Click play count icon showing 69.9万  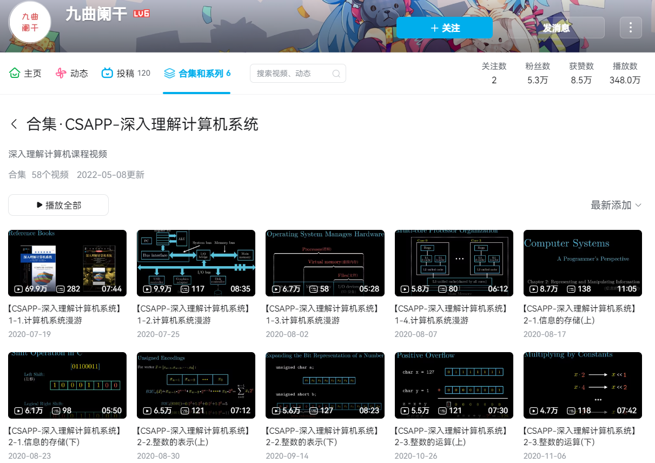(x=18, y=289)
